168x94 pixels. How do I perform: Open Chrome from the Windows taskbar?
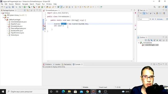[x=87, y=92]
